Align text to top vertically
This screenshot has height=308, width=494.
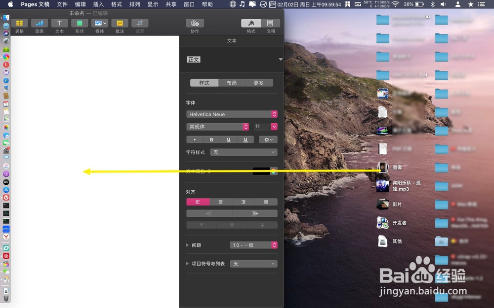coord(202,225)
